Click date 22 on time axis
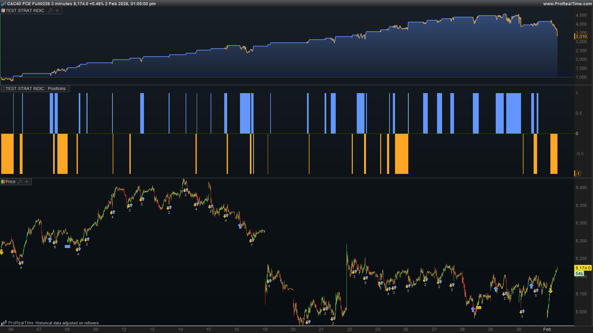This screenshot has height=333, width=593. 349,329
